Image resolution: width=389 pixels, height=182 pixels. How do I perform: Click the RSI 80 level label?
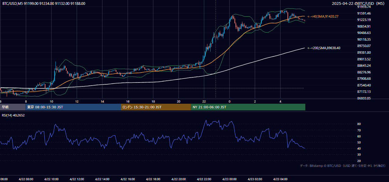click(x=359, y=124)
